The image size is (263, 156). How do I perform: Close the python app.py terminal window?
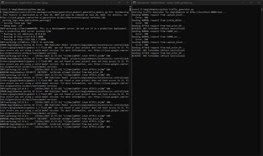(x=128, y=3)
